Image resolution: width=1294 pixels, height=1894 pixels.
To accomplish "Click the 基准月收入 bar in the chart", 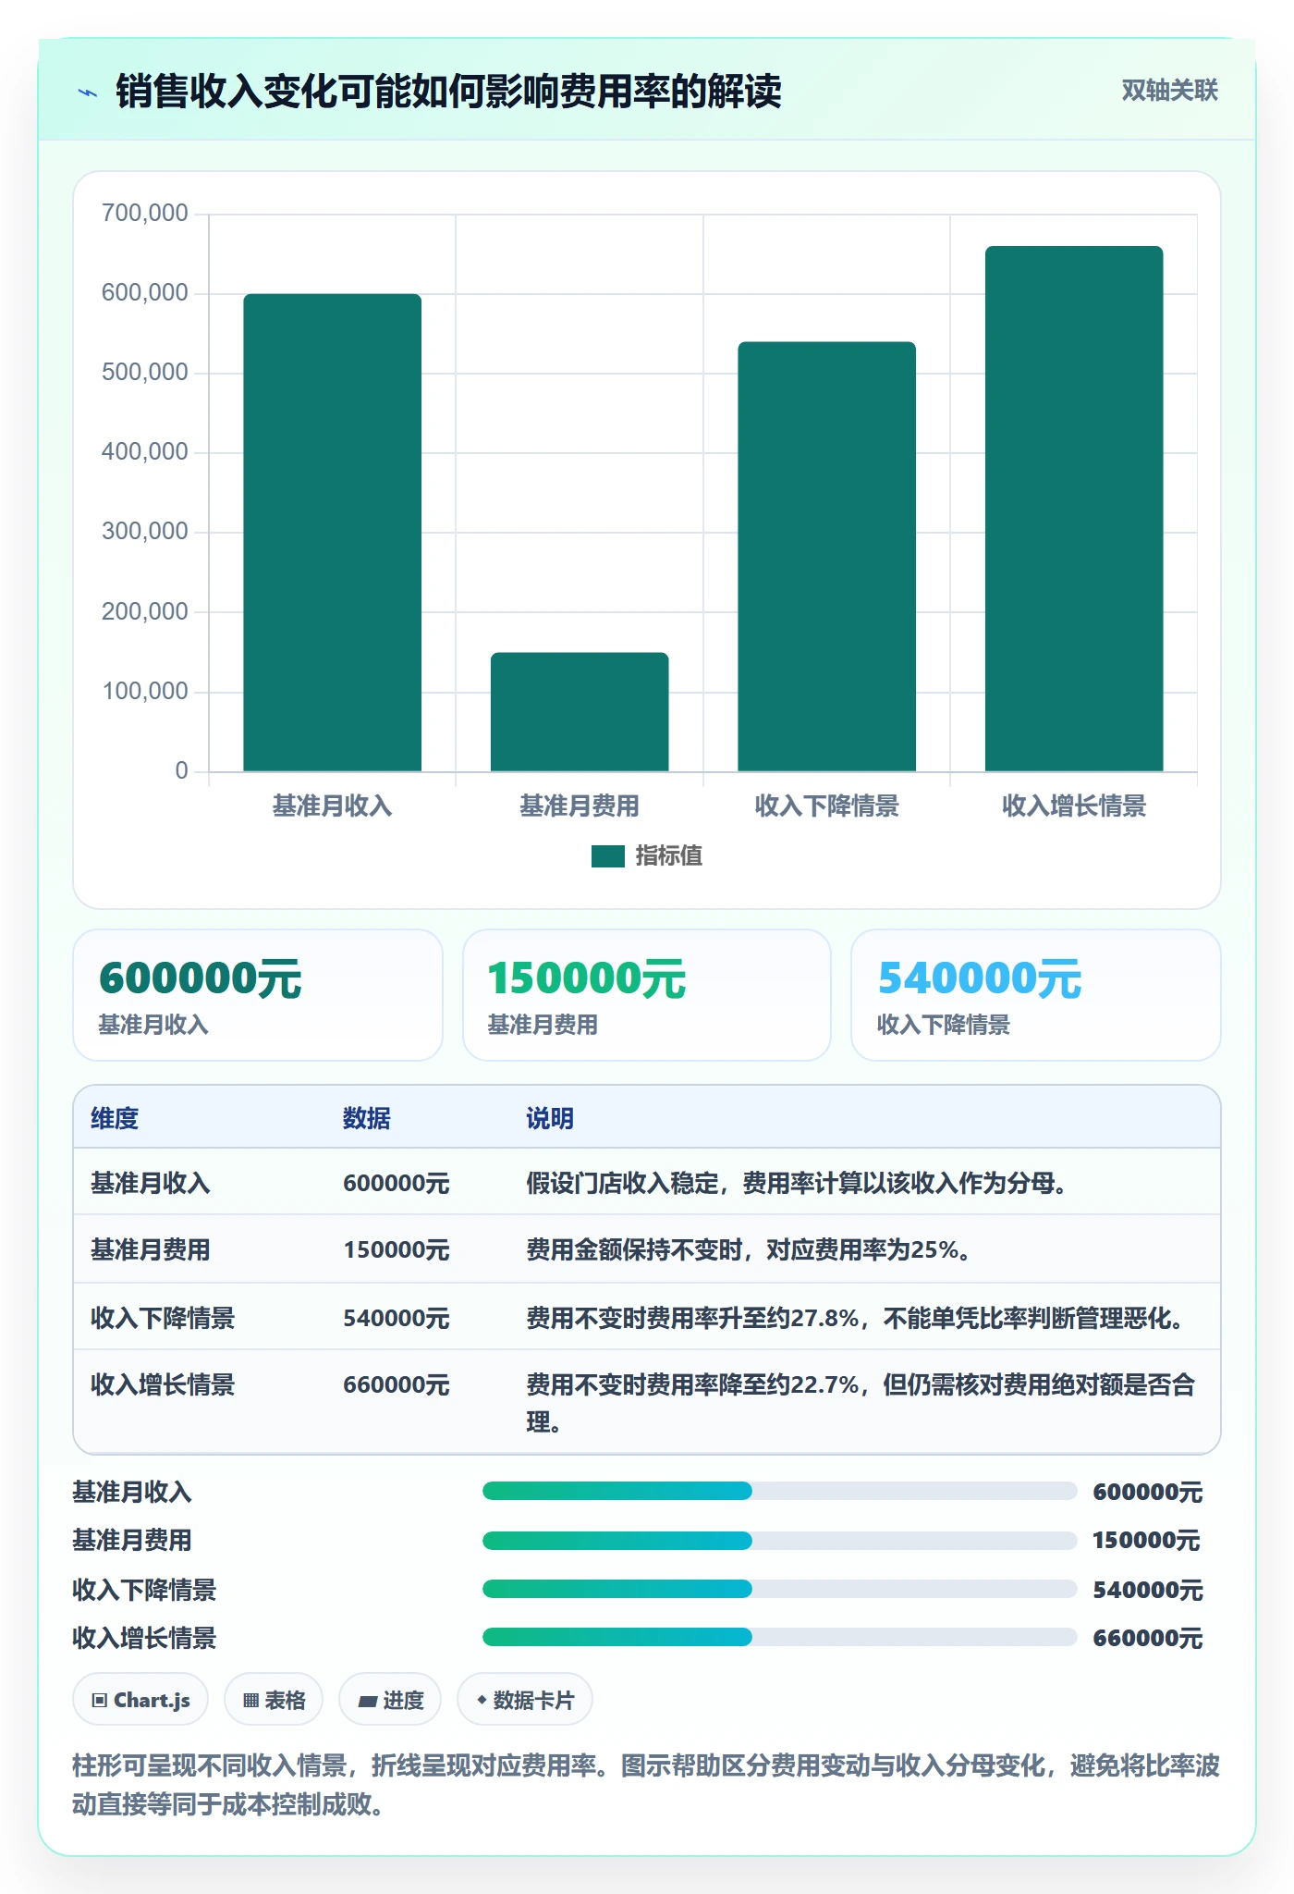I will coord(333,533).
